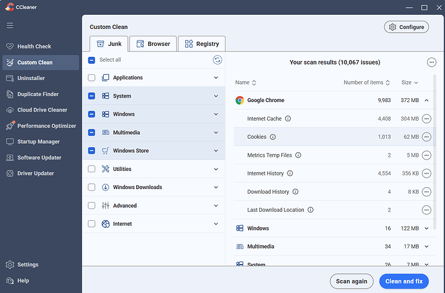Open Health Check from the sidebar
The height and width of the screenshot is (293, 445).
tap(41, 46)
